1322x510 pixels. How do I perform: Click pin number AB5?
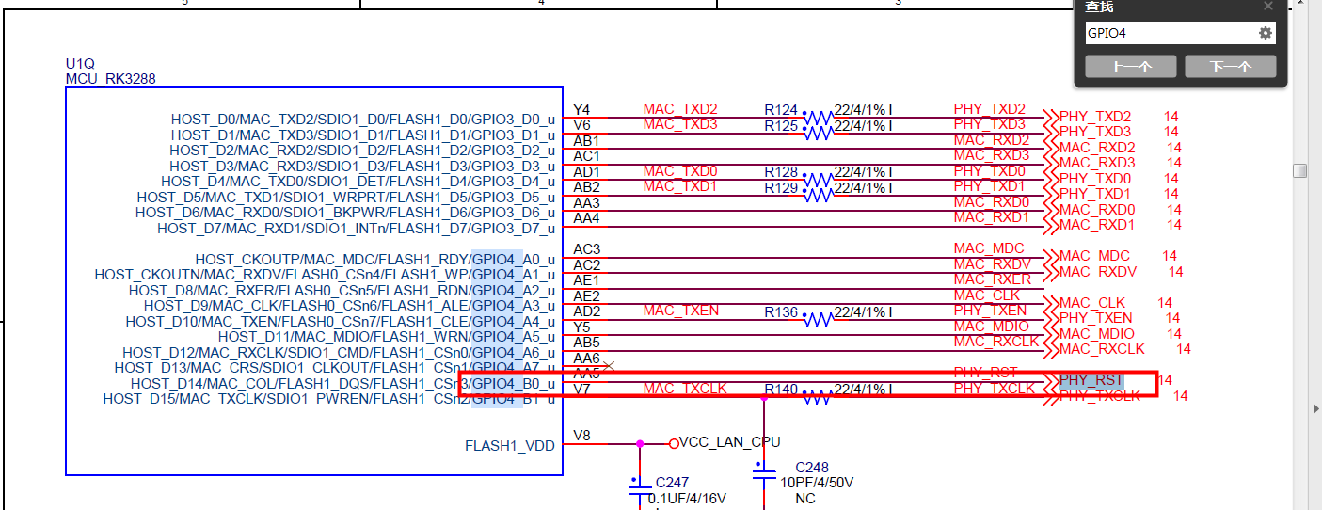pyautogui.click(x=586, y=343)
